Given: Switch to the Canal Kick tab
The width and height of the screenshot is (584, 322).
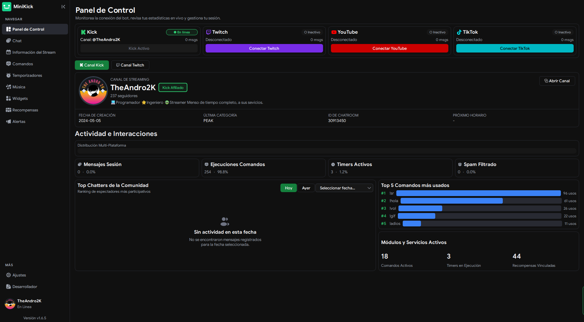Looking at the screenshot, I should tap(92, 65).
